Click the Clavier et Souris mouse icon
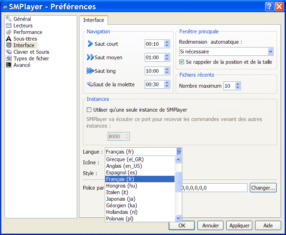 tap(9, 52)
